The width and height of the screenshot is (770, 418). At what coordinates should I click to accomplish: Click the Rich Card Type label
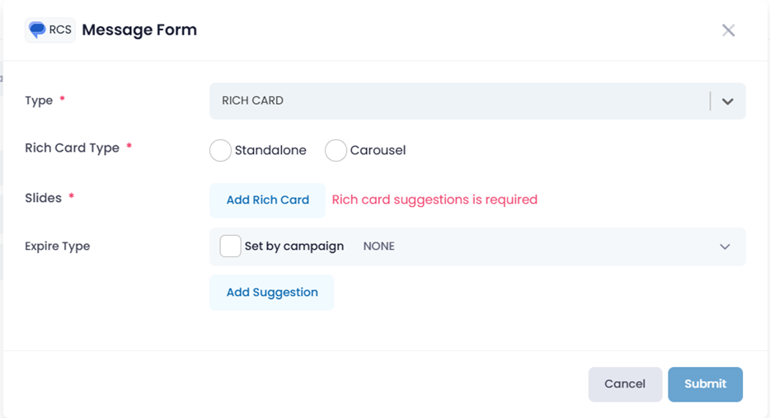coord(72,148)
